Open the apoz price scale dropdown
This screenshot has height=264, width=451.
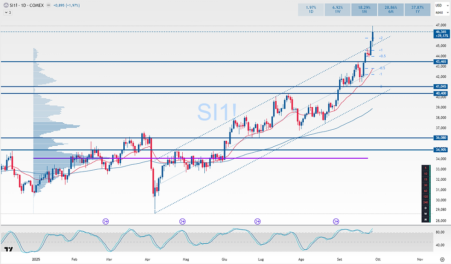(442, 12)
